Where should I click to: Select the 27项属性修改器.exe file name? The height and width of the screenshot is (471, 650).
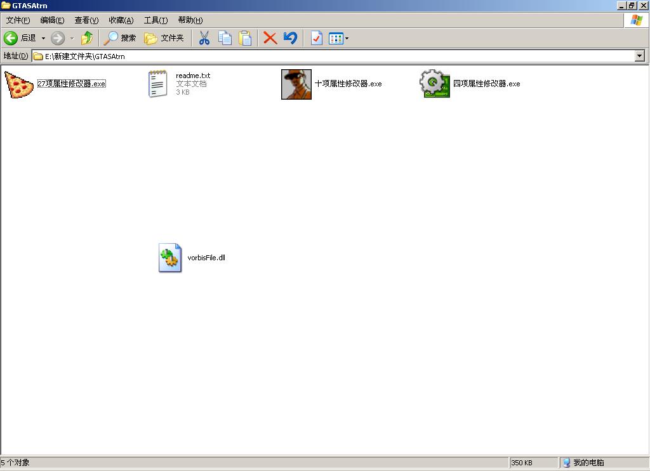tap(71, 83)
